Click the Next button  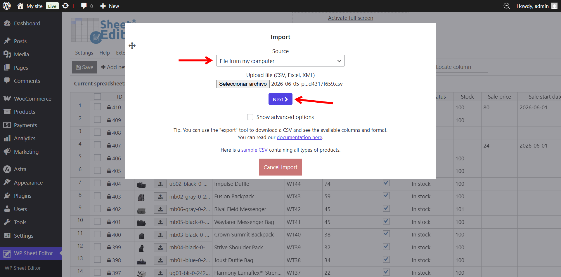point(280,99)
